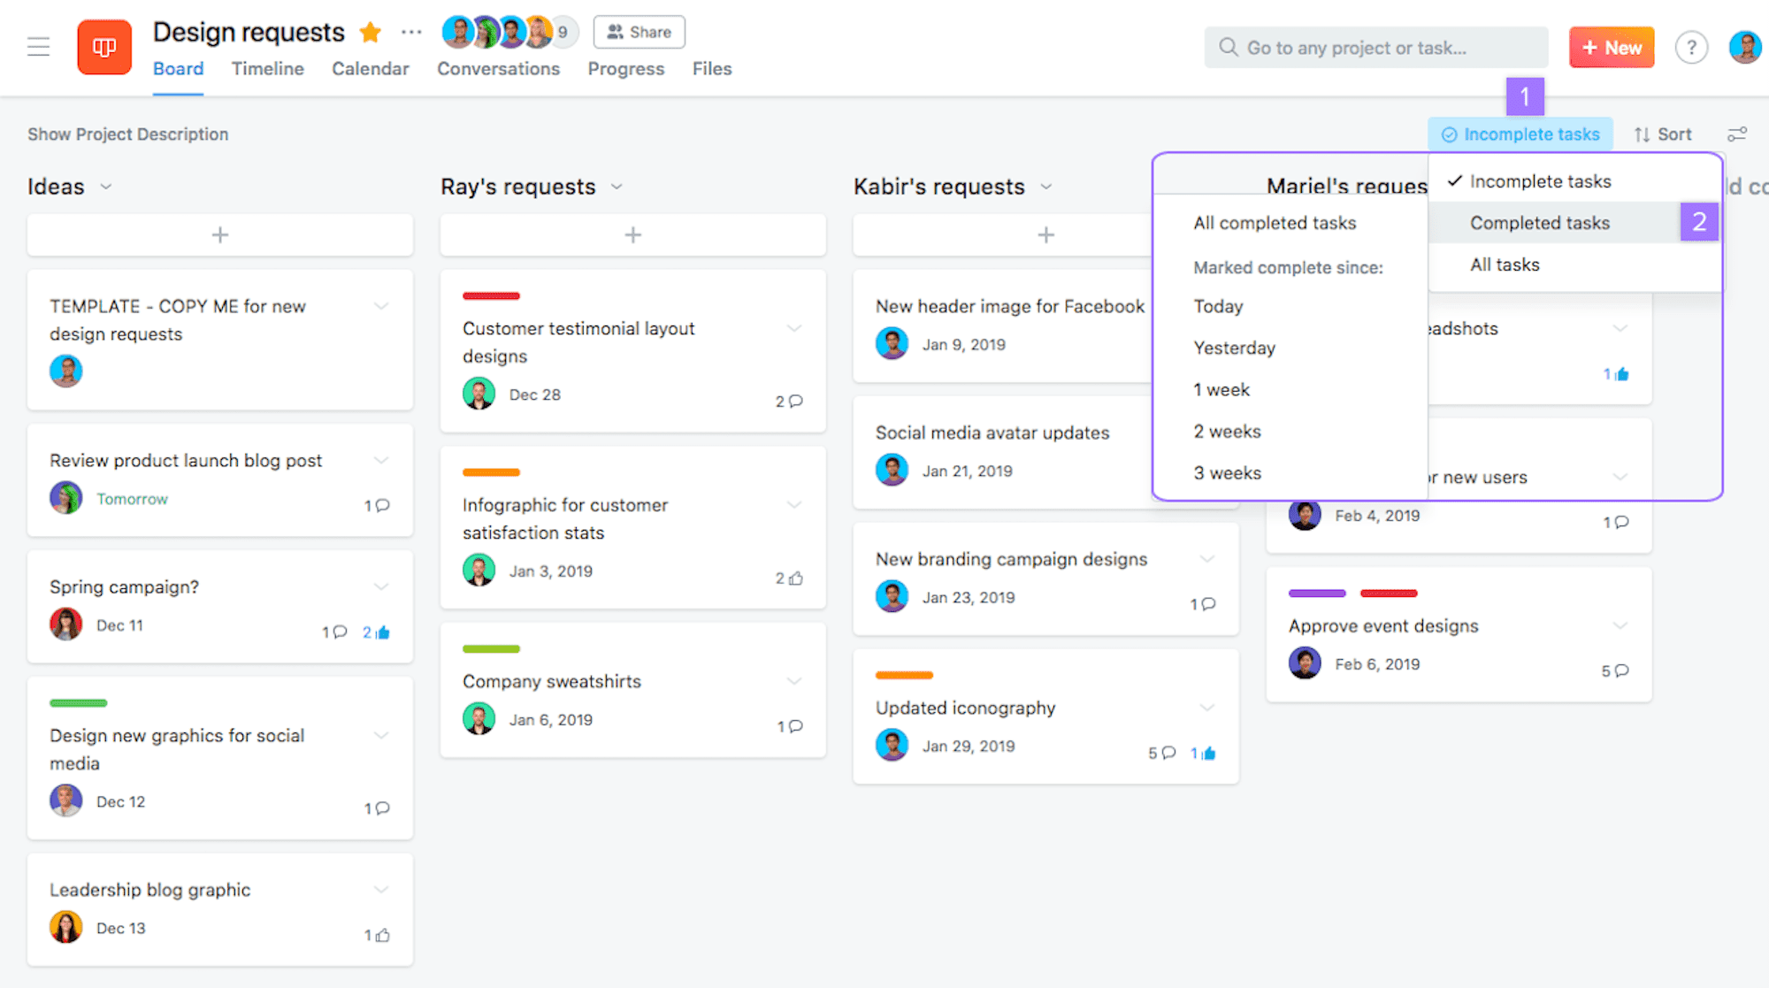Expand the Spring campaign task card
Image resolution: width=1769 pixels, height=988 pixels.
pos(383,587)
